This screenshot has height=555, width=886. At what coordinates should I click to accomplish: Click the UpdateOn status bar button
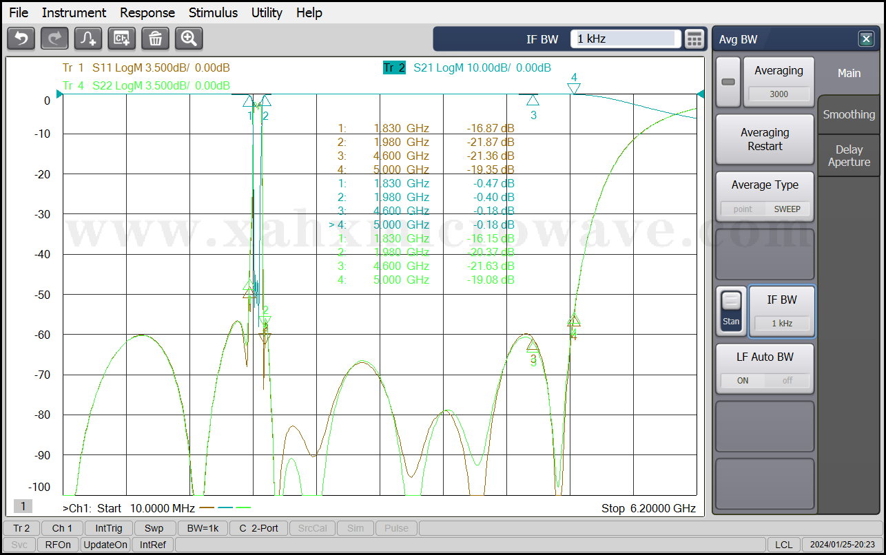click(106, 545)
